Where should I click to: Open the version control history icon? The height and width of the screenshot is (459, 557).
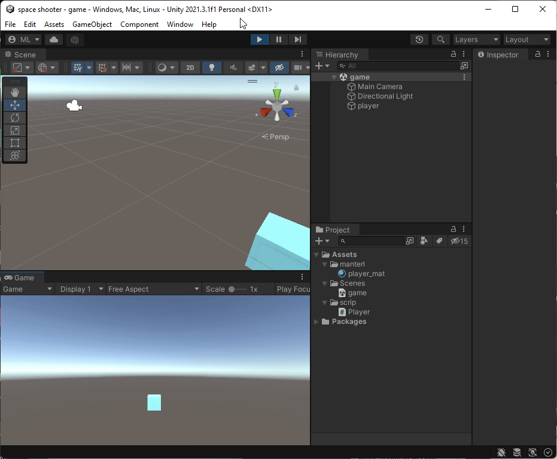[419, 39]
